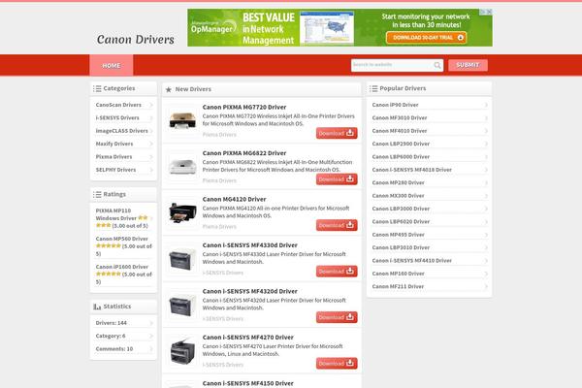Click the Popular Drivers list icon
Image resolution: width=582 pixels, height=388 pixels.
(x=373, y=88)
